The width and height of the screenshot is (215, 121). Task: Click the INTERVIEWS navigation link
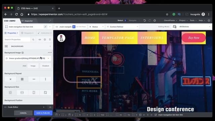point(152,38)
